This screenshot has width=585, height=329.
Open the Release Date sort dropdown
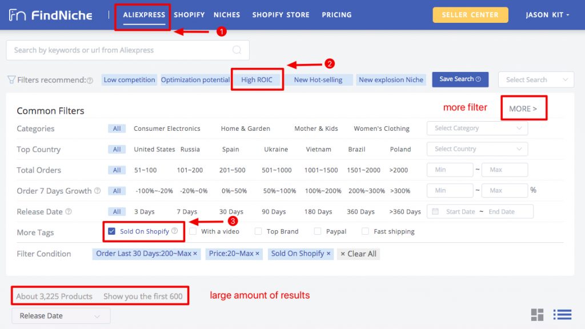pyautogui.click(x=61, y=316)
